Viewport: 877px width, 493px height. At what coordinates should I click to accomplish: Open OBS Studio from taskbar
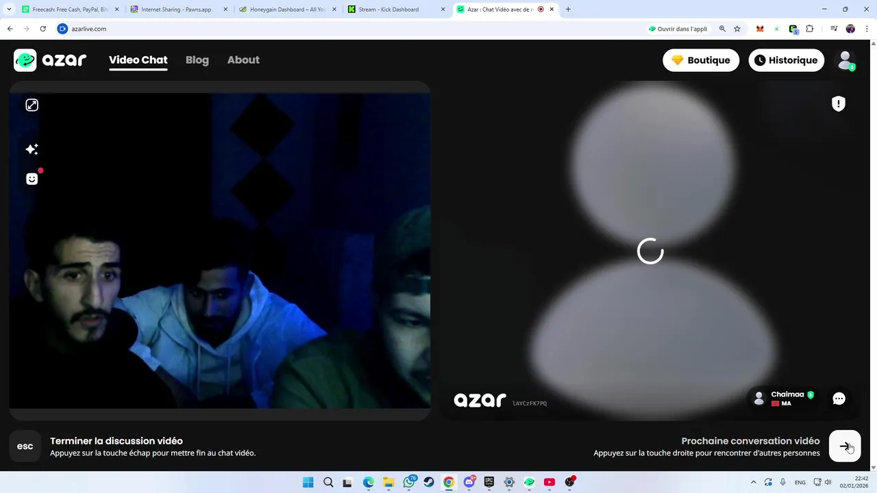point(569,482)
